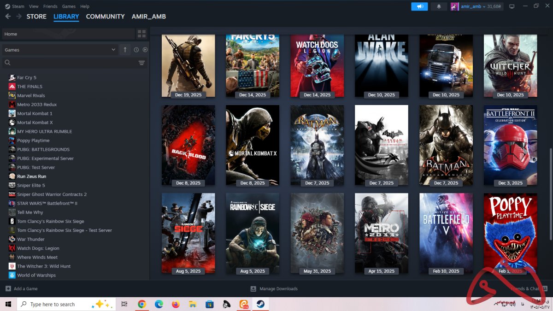Image resolution: width=553 pixels, height=311 pixels.
Task: Open the Friends menu
Action: click(x=50, y=6)
